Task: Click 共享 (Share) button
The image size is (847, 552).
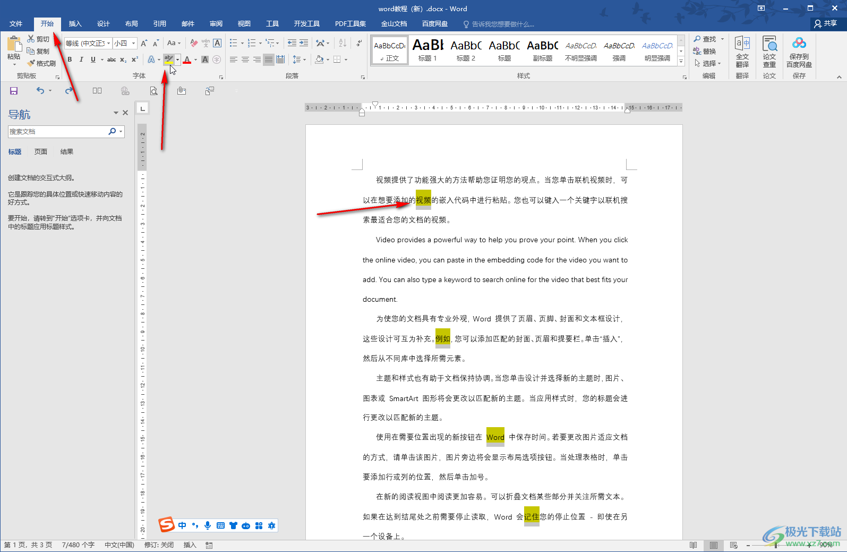Action: tap(826, 23)
